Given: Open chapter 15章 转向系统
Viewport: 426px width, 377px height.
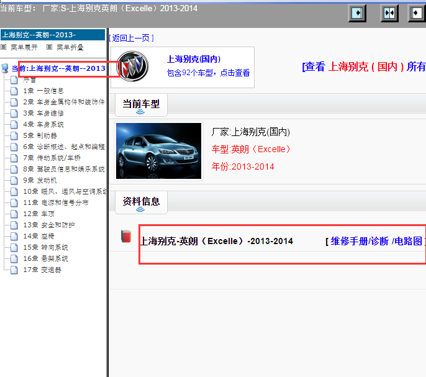Looking at the screenshot, I should click(x=46, y=247).
